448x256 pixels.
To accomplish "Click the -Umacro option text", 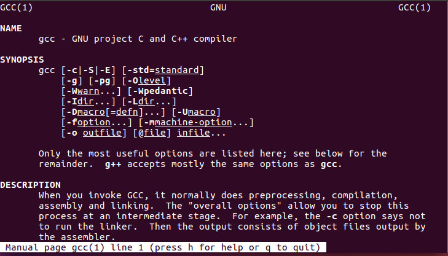I will tap(196, 112).
